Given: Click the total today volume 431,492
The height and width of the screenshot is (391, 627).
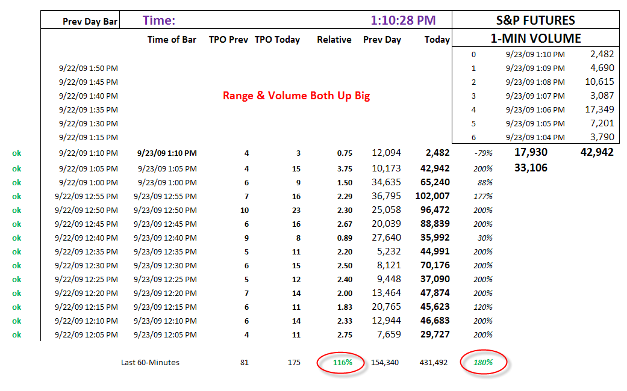Looking at the screenshot, I should click(434, 363).
